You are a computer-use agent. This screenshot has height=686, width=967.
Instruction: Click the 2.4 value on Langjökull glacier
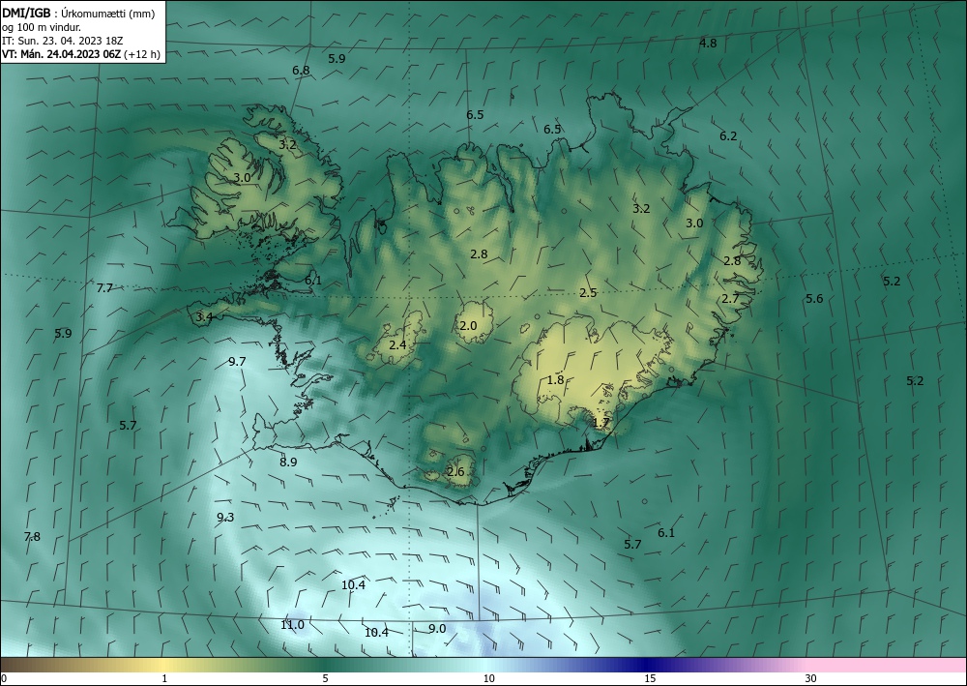click(397, 344)
